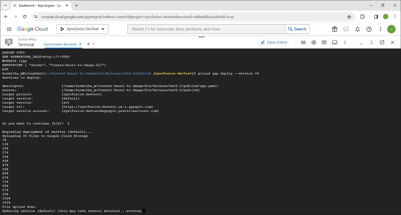Activate the Cloud Shell icon in header
The image size is (401, 215).
[346, 29]
